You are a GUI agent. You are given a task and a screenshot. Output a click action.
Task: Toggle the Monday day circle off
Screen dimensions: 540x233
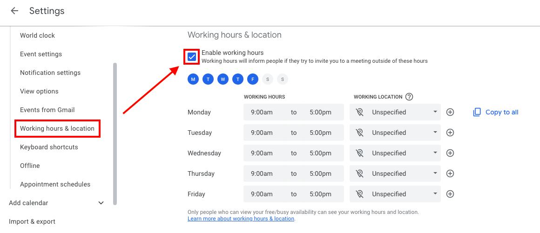(193, 79)
